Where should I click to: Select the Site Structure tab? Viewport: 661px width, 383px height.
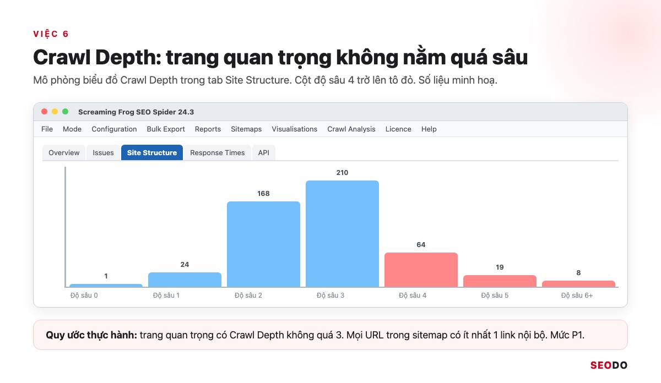point(152,152)
